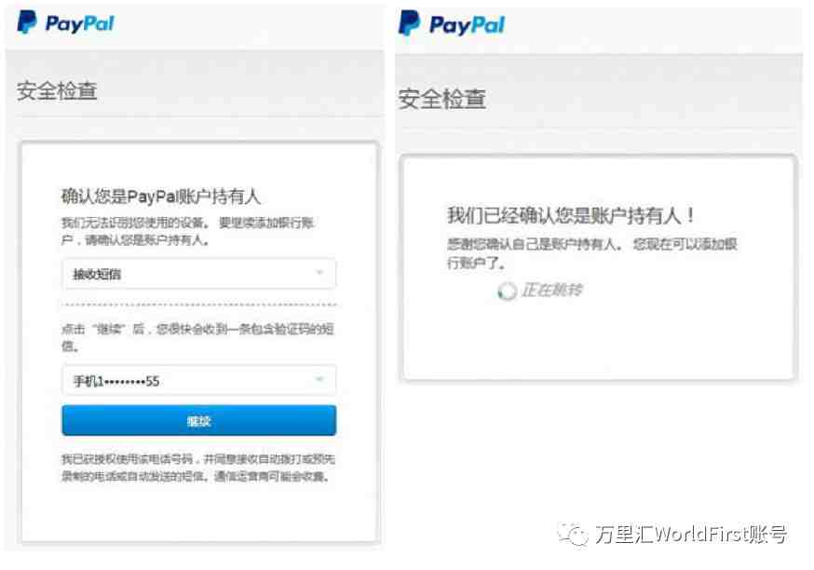Click the SMS instruction text mentioning 验证码

click(197, 337)
